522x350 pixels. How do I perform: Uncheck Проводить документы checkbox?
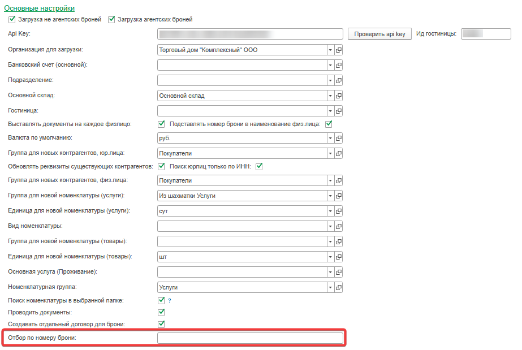pos(161,312)
